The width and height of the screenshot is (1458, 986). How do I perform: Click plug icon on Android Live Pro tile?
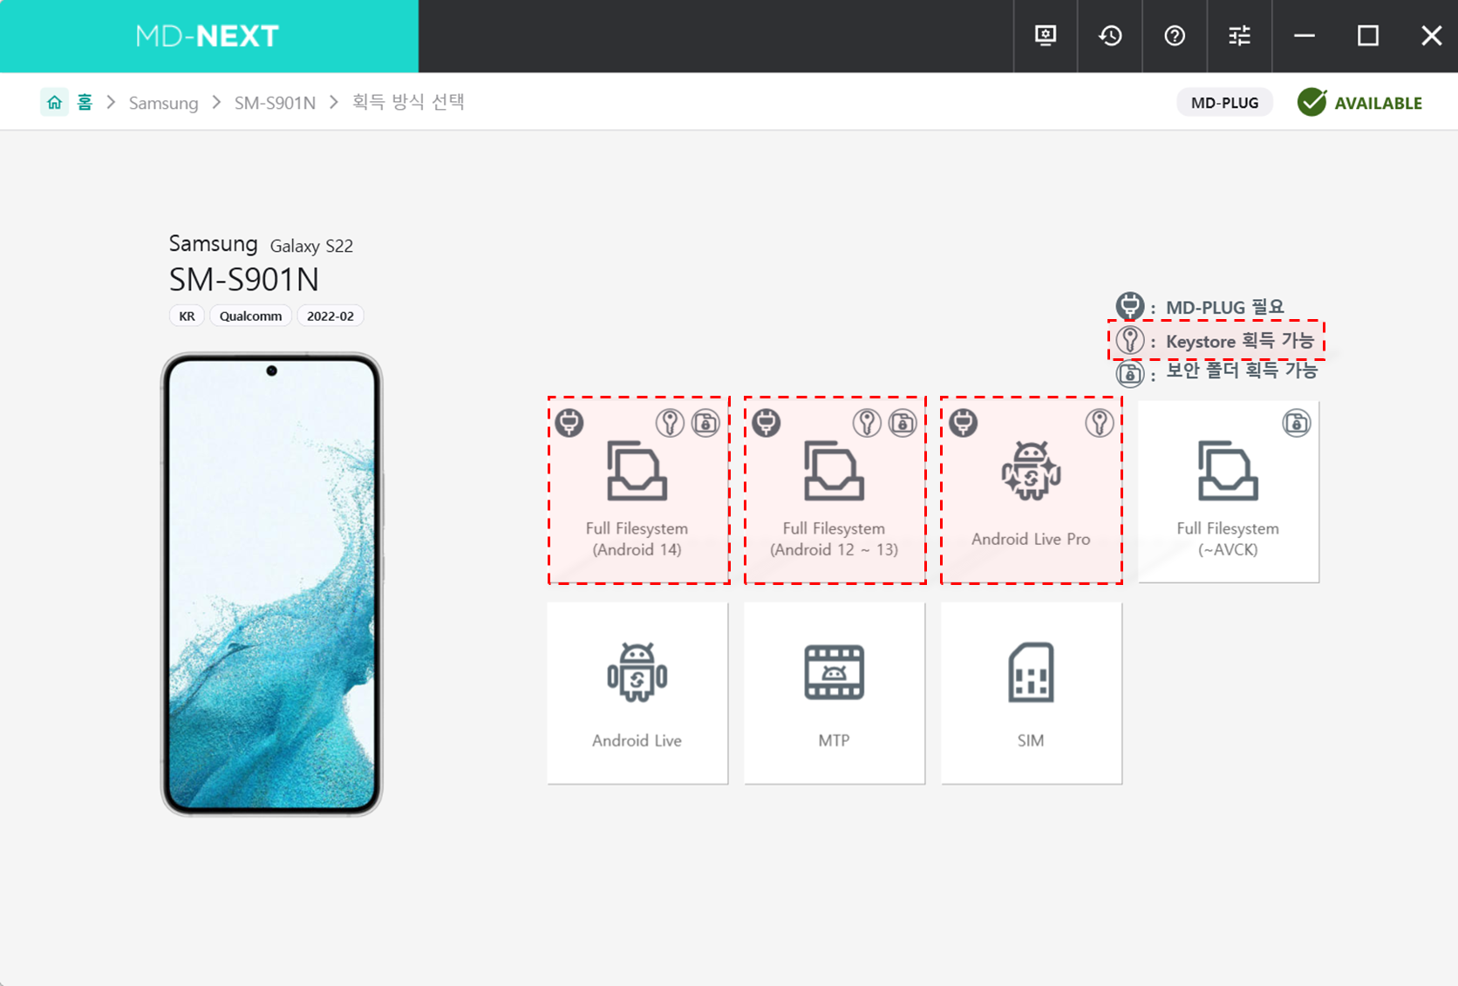point(964,423)
